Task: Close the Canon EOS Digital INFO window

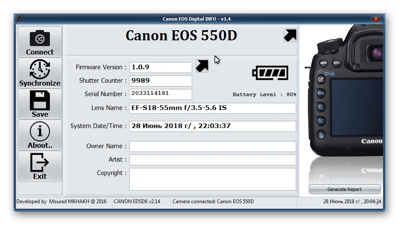Action: (376, 19)
